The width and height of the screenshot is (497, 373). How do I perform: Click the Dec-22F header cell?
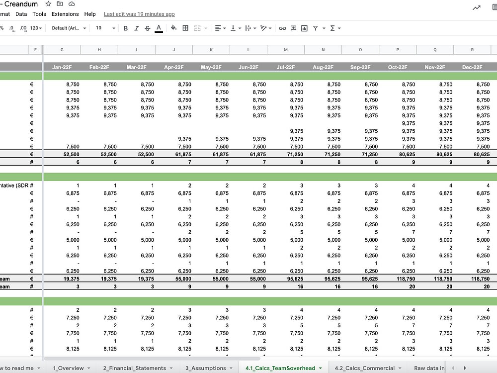point(472,67)
